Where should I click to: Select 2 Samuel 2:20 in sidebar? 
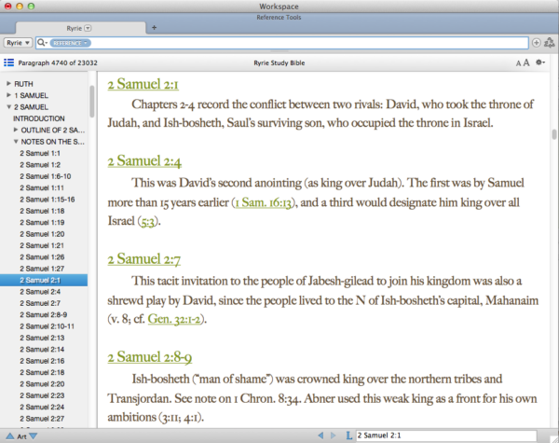[x=42, y=383]
